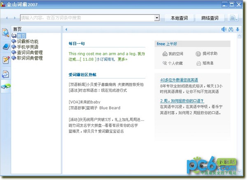Click the 'free 上午好' greeting text
This screenshot has height=180, width=247.
[x=167, y=44]
